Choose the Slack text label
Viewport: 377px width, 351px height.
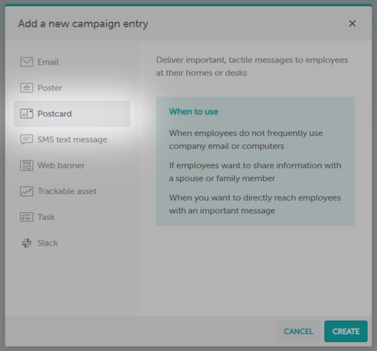tap(47, 243)
